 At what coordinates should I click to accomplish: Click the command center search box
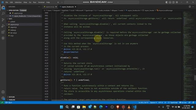[x=102, y=2]
